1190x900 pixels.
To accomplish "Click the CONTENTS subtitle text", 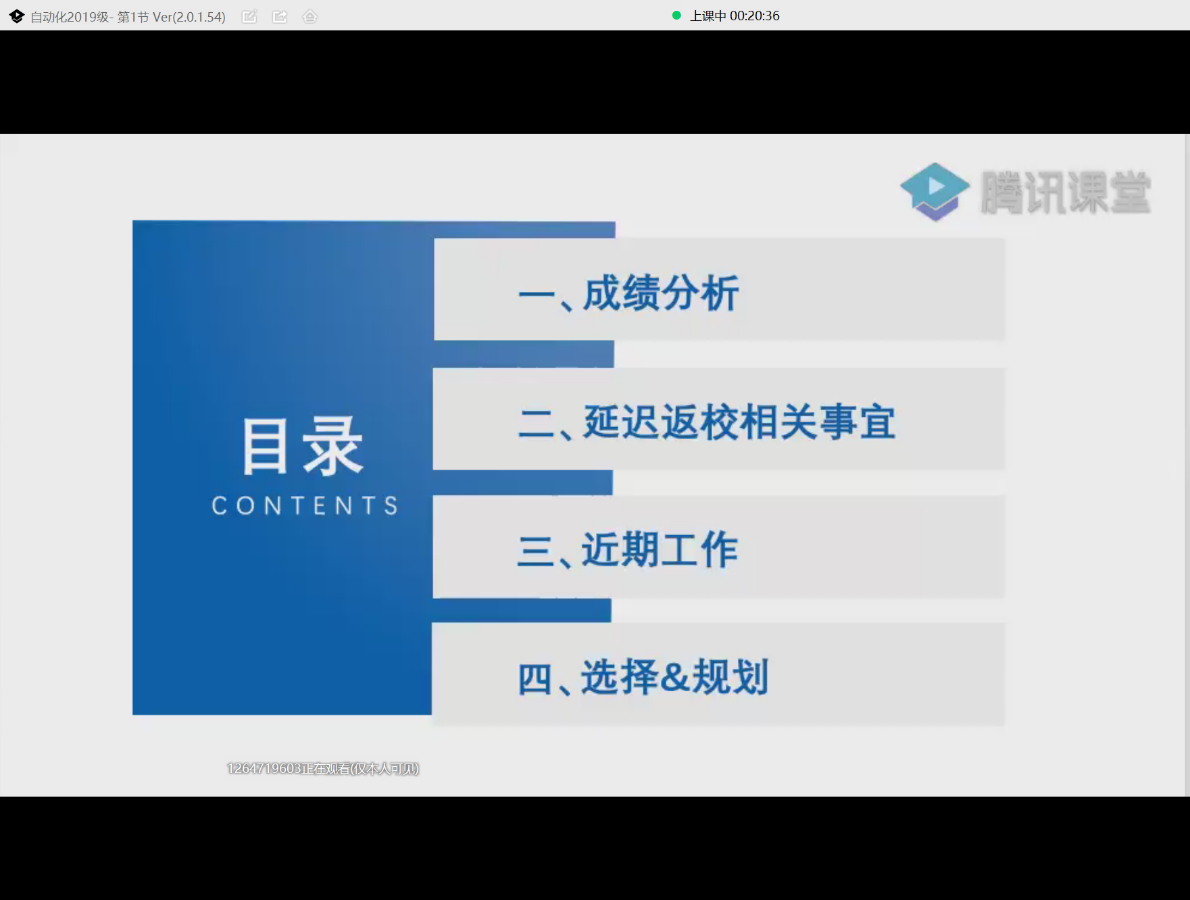I will click(305, 505).
